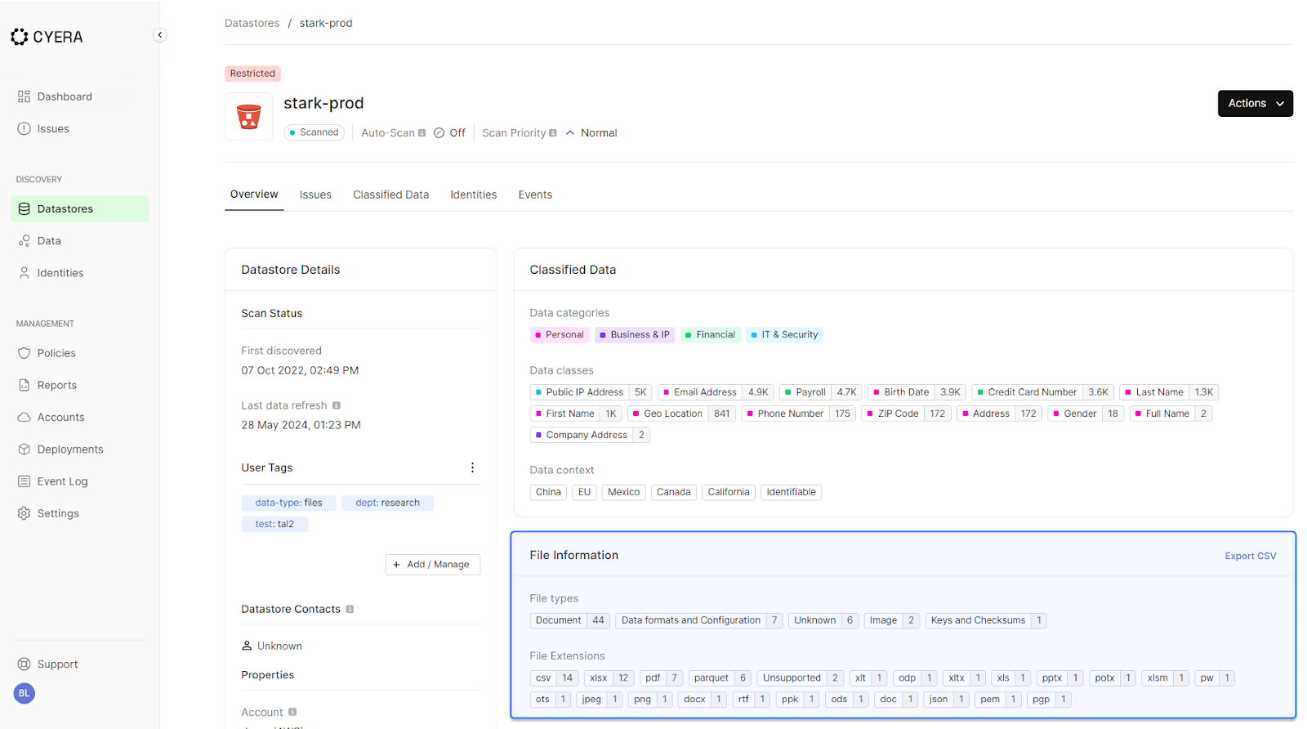Toggle Auto-Scan Off setting
The width and height of the screenshot is (1307, 729).
point(449,132)
